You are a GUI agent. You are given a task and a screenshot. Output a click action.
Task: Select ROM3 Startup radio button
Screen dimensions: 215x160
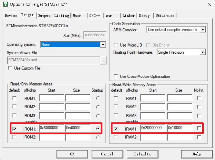(98, 116)
